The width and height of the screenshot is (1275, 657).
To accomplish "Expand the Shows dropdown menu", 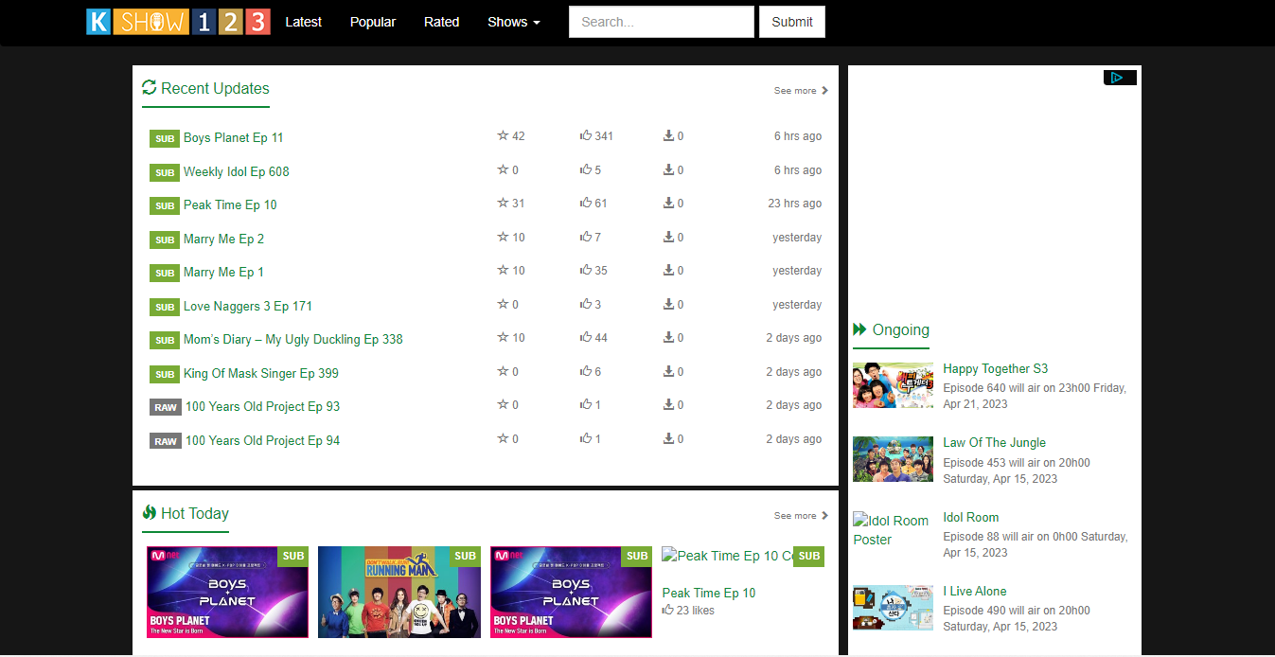I will click(514, 22).
